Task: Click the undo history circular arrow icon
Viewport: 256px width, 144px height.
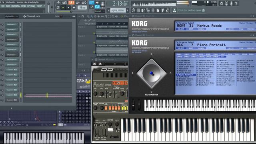Action: click(x=221, y=3)
